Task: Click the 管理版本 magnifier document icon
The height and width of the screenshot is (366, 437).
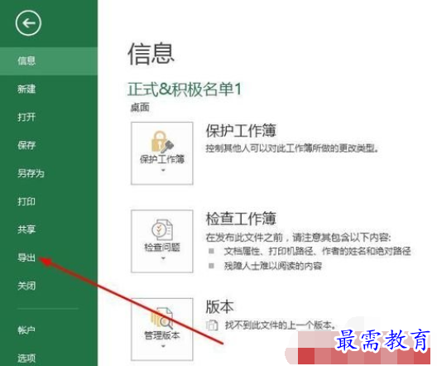Action: coord(162,318)
